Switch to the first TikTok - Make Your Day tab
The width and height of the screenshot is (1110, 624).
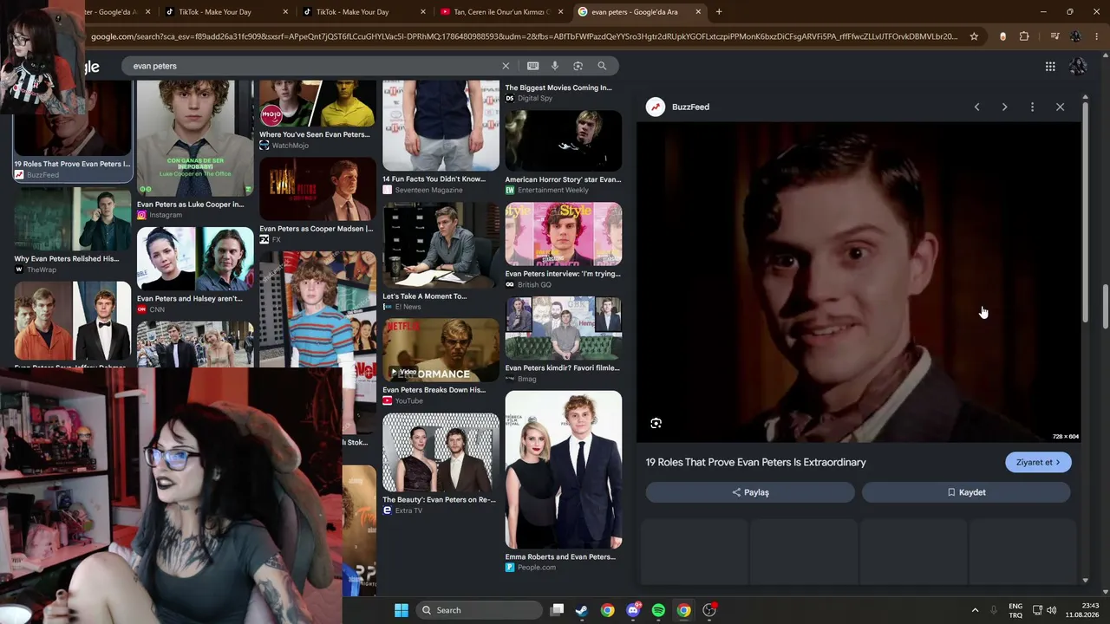point(225,12)
